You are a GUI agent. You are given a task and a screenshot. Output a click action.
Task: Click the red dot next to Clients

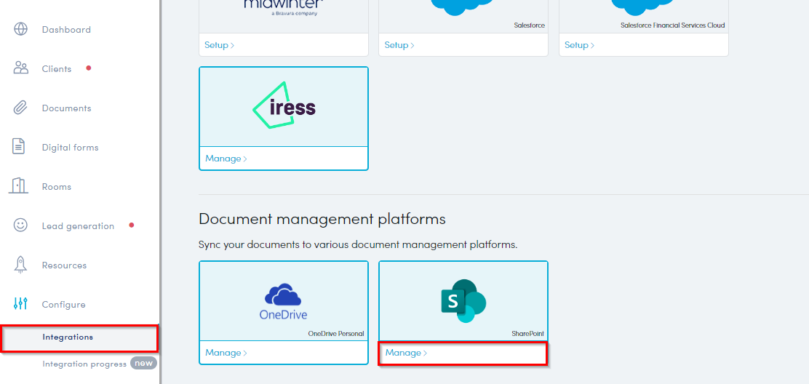click(x=89, y=68)
